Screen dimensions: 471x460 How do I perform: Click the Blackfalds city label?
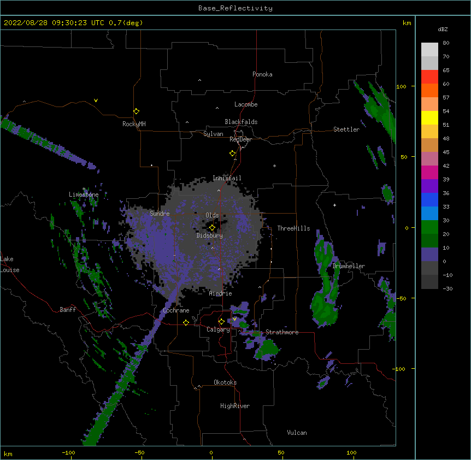click(241, 122)
